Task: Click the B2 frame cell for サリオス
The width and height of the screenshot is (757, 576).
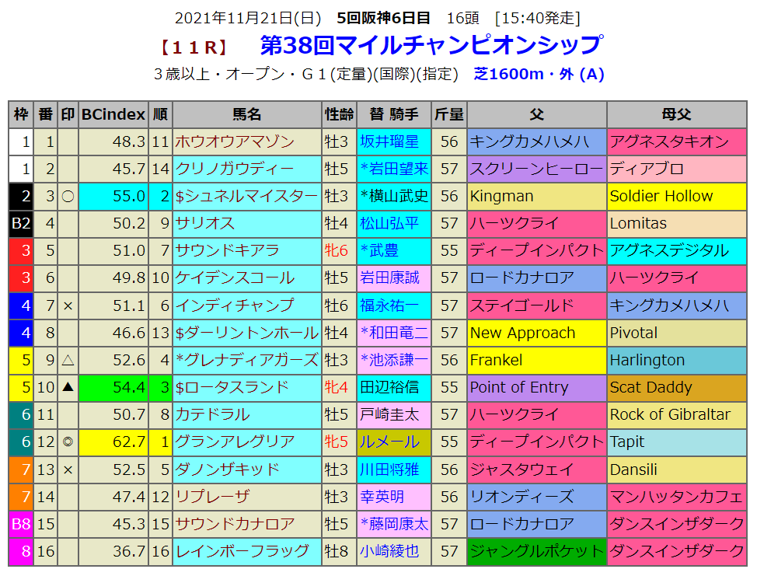Action: pos(21,224)
